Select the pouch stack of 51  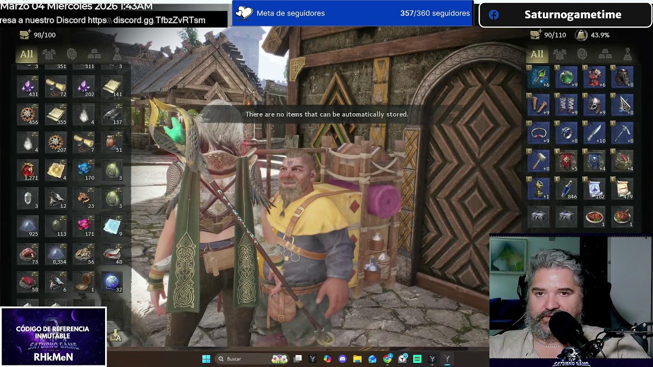[x=112, y=142]
